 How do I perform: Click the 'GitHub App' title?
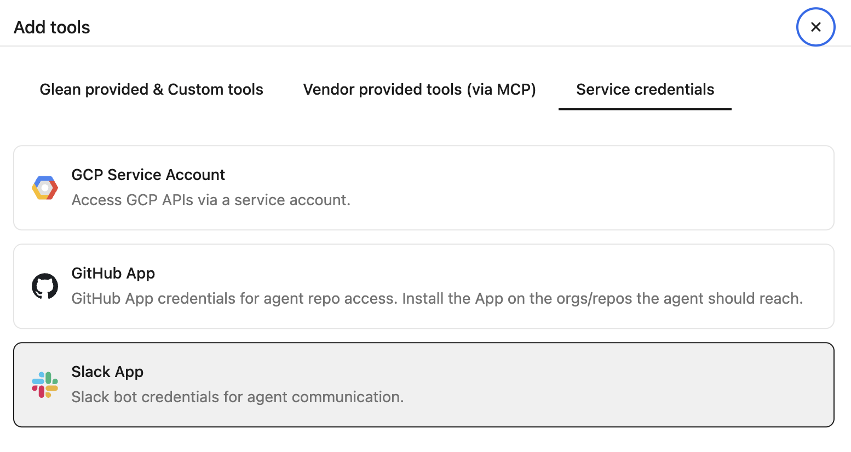tap(113, 273)
